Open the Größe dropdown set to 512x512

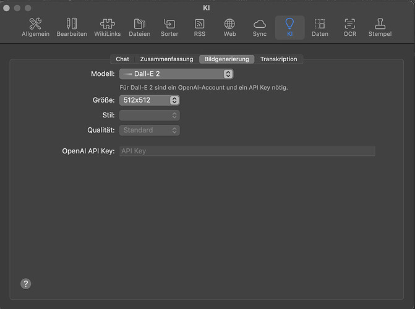[149, 100]
